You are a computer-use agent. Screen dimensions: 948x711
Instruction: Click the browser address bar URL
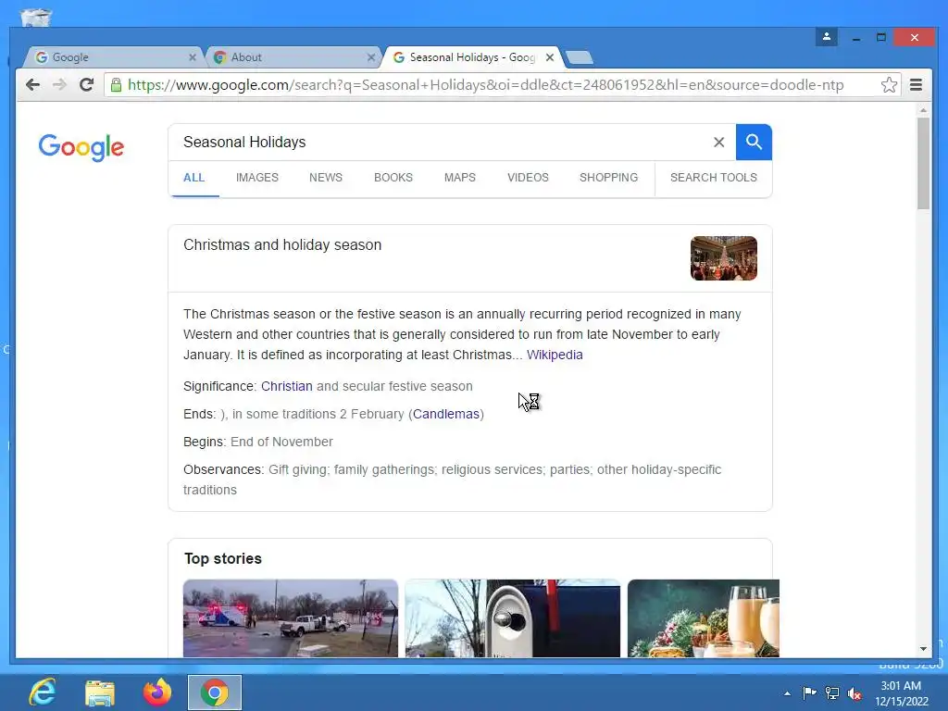(x=485, y=84)
